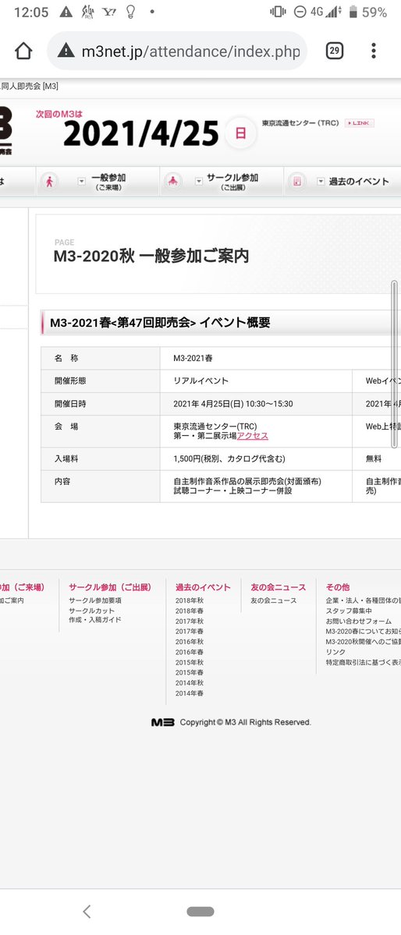The image size is (401, 935).
Task: Tap the Android home pill button
Action: (x=200, y=911)
